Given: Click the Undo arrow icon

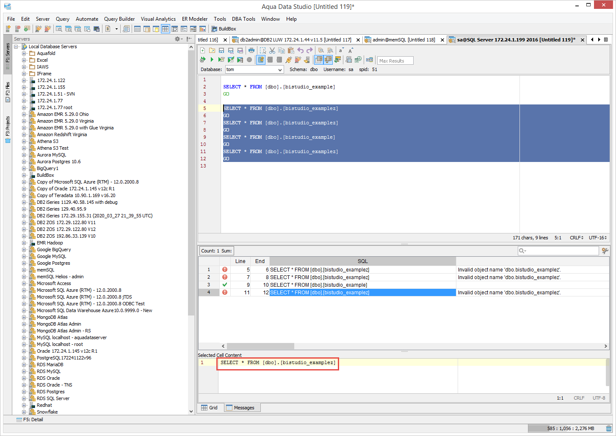Looking at the screenshot, I should 300,50.
